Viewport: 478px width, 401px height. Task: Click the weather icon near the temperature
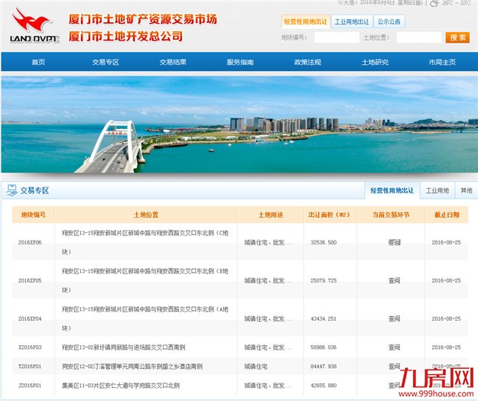pyautogui.click(x=434, y=3)
